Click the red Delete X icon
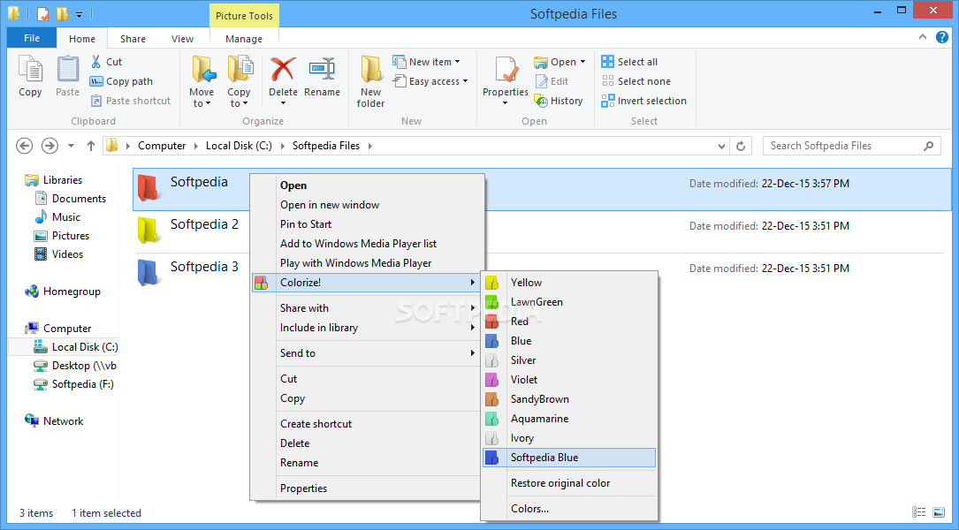959x530 pixels. tap(283, 69)
